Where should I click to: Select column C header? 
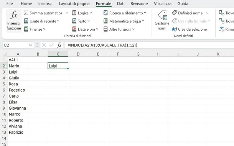click(x=58, y=54)
